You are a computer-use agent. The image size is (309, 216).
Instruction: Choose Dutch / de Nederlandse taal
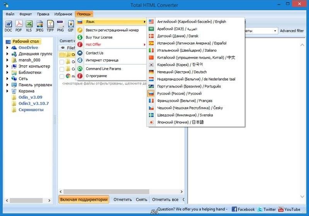[x=196, y=79]
